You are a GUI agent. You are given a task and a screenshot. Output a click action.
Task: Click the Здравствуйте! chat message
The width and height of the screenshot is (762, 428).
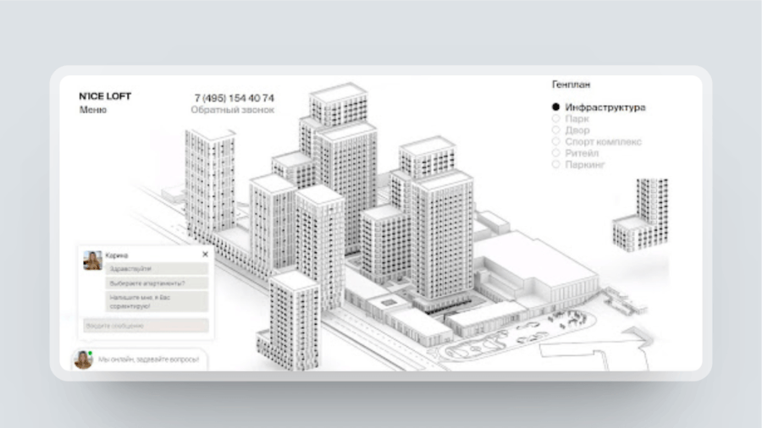pos(157,268)
